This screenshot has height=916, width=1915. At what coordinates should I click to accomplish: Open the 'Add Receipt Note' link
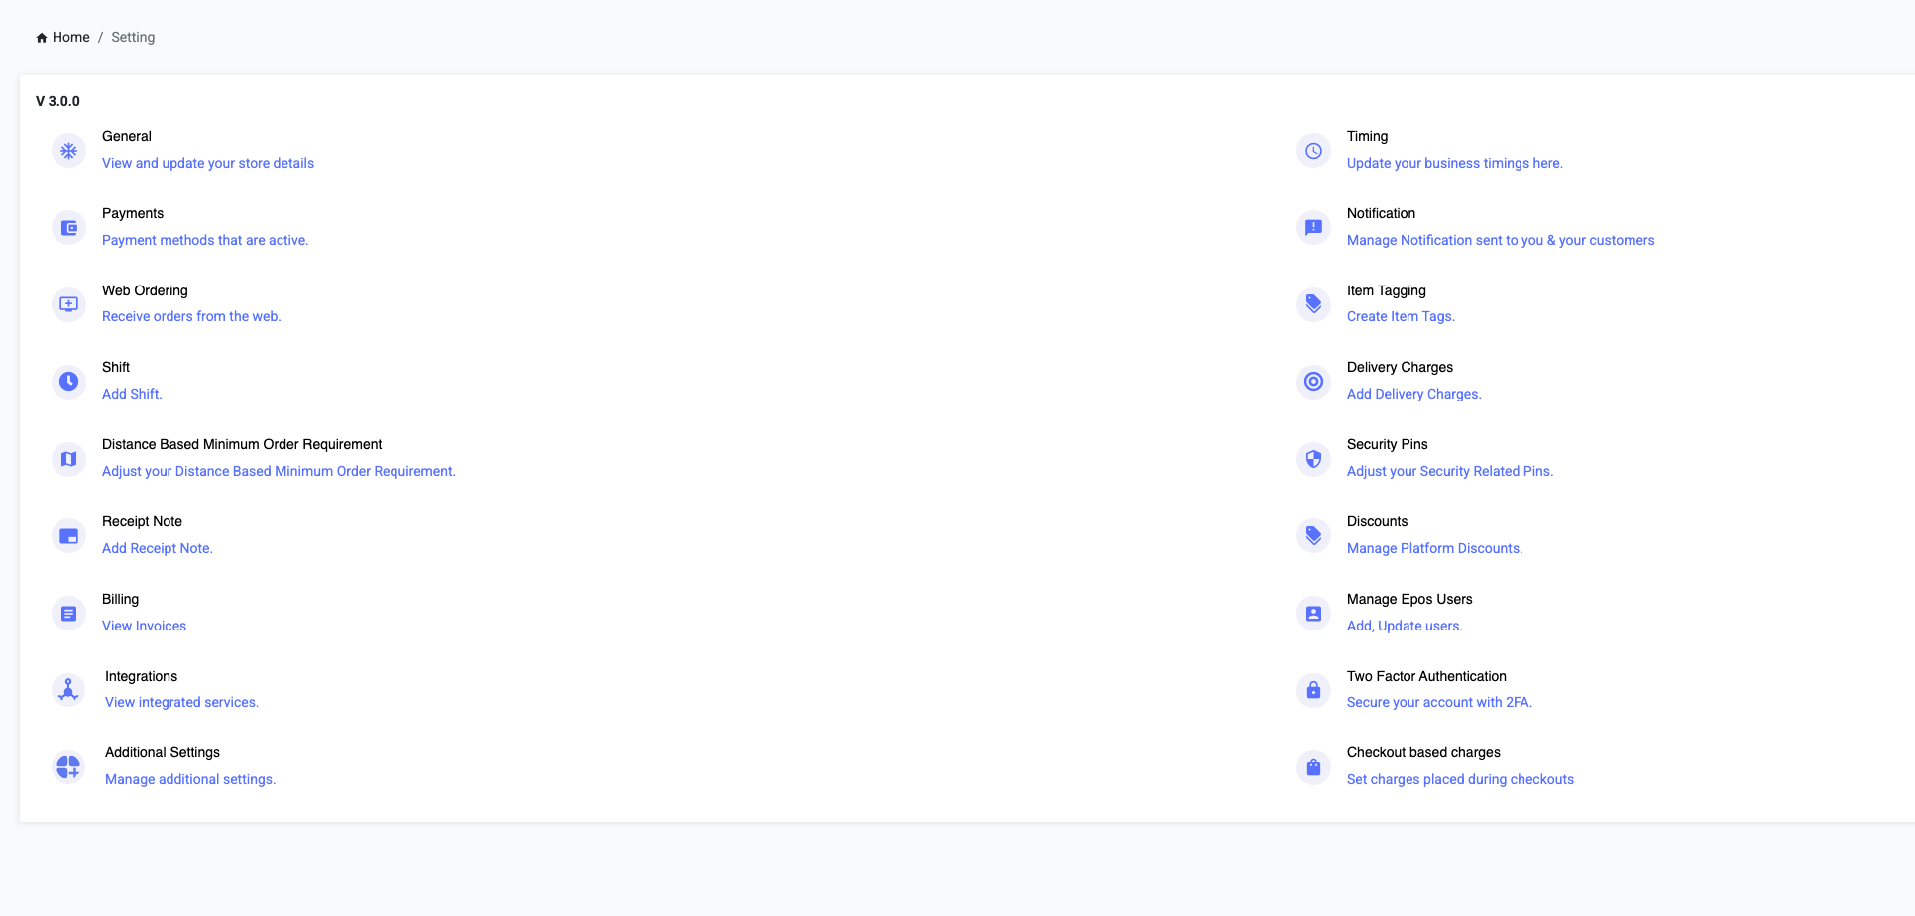(158, 548)
